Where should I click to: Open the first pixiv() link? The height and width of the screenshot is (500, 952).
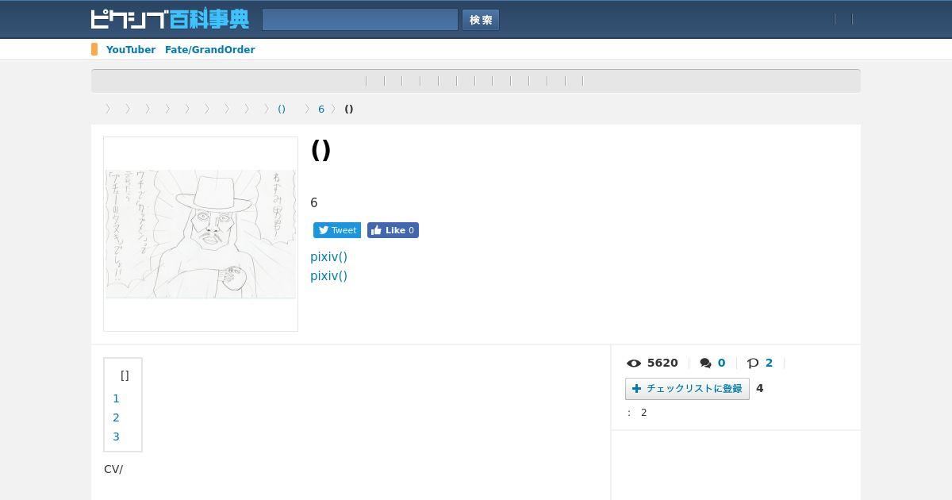click(328, 257)
